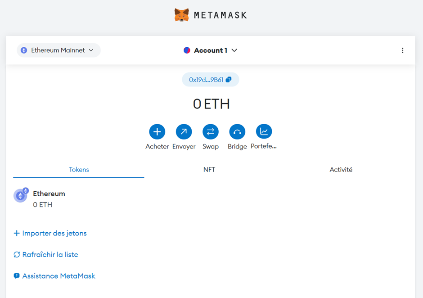The height and width of the screenshot is (298, 423).
Task: Click the Bridge icon
Action: tap(237, 132)
